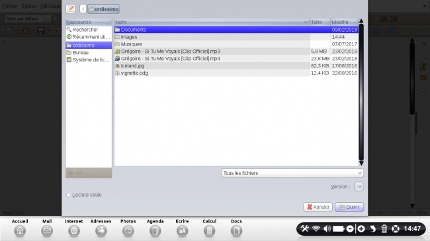The height and width of the screenshot is (241, 430).
Task: Enable the Lecture seule checkbox
Action: pyautogui.click(x=68, y=195)
